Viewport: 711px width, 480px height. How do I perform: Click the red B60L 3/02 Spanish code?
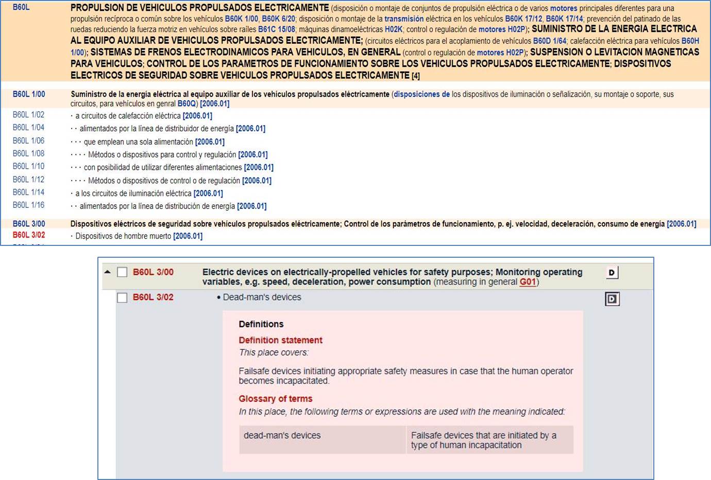click(x=29, y=235)
